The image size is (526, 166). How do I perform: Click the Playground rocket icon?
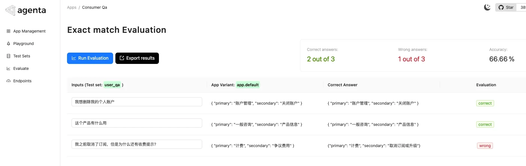[x=8, y=44]
